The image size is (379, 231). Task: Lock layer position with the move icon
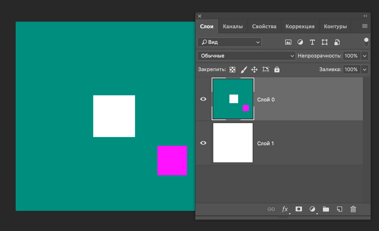254,70
